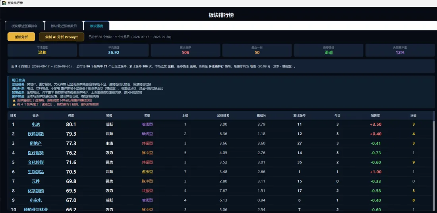Click acceleration +1.00 in 生物制品 row
This screenshot has width=437, height=213.
[375, 172]
